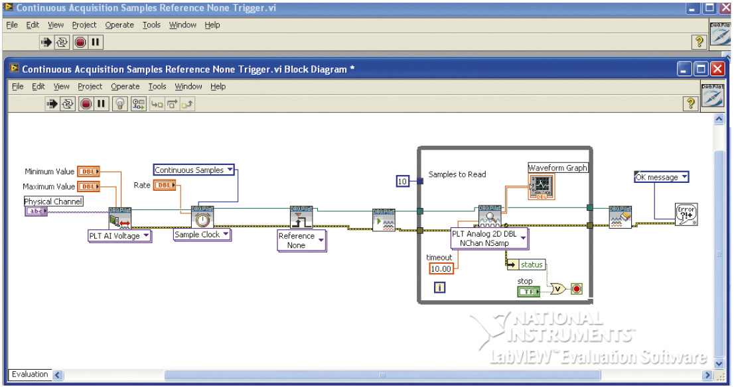Click vertical scrollbar up arrow
Screen dimensions: 734x387
click(x=719, y=119)
